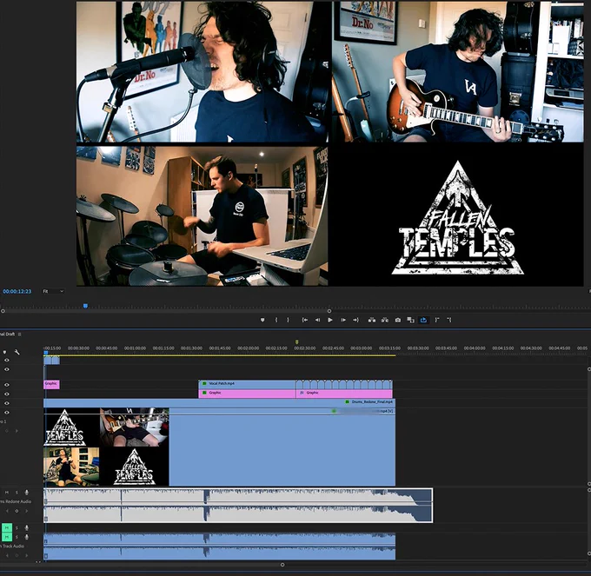Screen dimensions: 591x576
Task: Click the blue highlighted export button
Action: (x=423, y=320)
